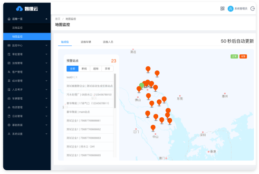Switch to the 站点位 tab

click(65, 42)
